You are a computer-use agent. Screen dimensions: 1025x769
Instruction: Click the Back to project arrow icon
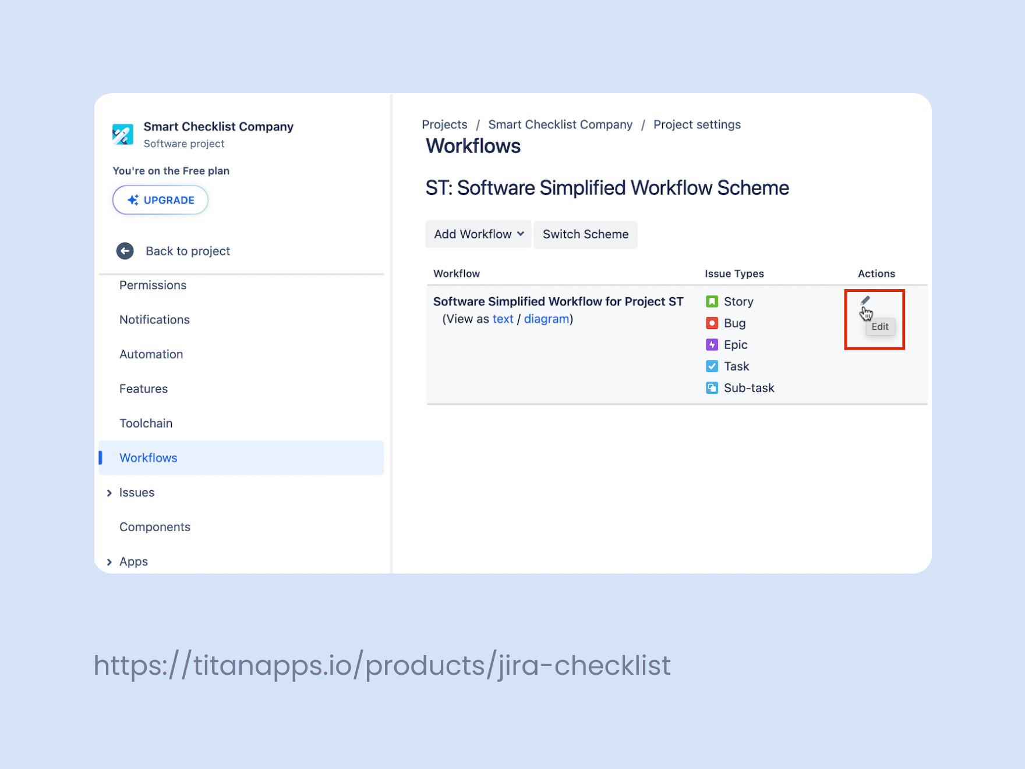coord(125,251)
